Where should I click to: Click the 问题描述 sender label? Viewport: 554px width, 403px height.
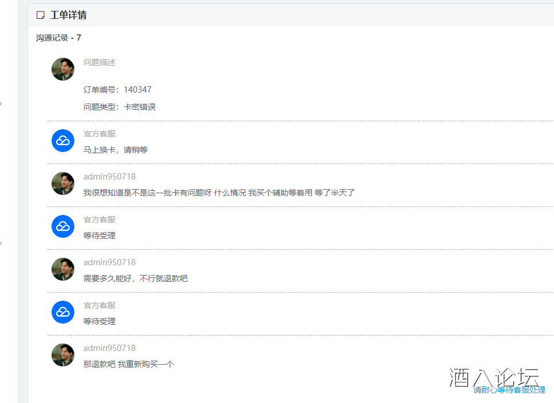coord(98,62)
